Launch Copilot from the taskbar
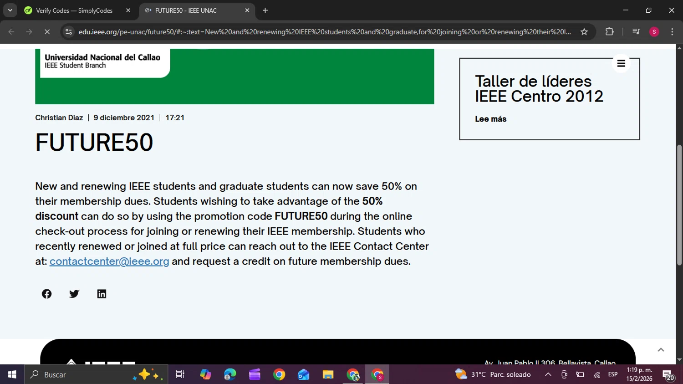The image size is (683, 384). click(206, 374)
